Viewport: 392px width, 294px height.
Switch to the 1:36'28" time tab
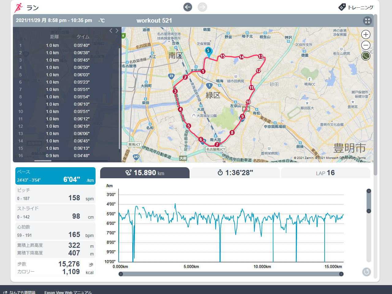click(235, 173)
